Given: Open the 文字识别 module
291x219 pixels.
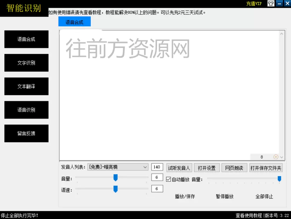Looking at the screenshot, I should 26,63.
